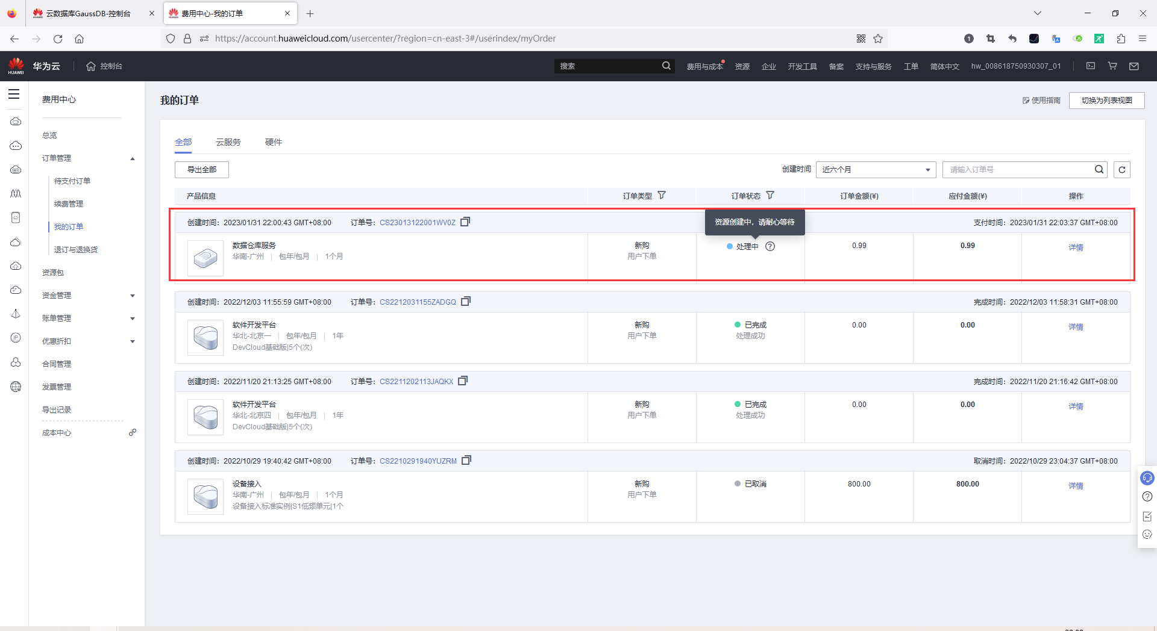
Task: Switch to the 云数据库GaussDB-控制台 browser tab
Action: 88,13
